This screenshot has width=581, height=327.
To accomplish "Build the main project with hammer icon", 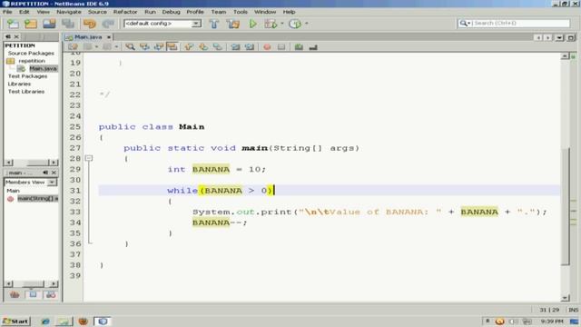I will (x=214, y=24).
